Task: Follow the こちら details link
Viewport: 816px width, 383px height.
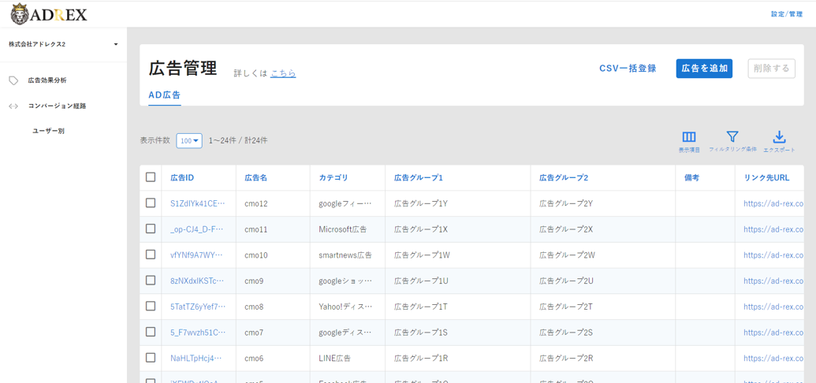Action: click(x=283, y=73)
